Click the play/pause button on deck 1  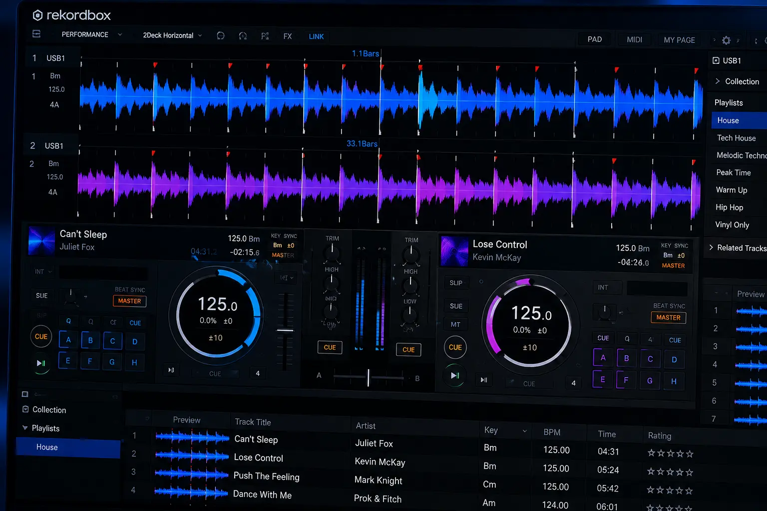pos(41,363)
